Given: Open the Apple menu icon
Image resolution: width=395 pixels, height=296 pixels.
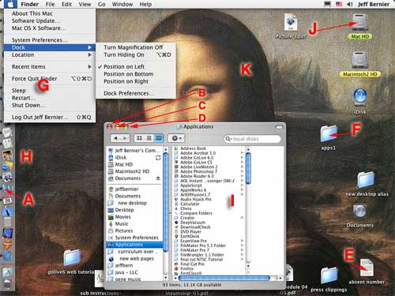Looking at the screenshot, I should coord(10,4).
